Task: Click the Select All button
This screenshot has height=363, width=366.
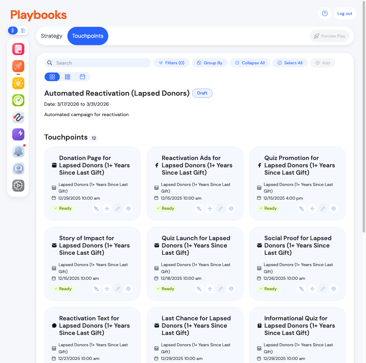Action: pos(290,63)
